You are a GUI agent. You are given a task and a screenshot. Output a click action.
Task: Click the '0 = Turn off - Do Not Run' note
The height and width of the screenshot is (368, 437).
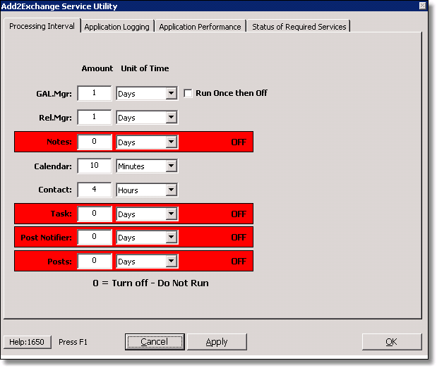(x=151, y=283)
